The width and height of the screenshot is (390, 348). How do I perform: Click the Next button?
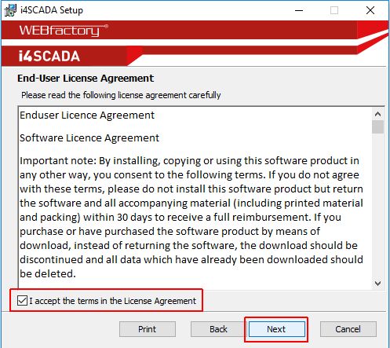276,329
